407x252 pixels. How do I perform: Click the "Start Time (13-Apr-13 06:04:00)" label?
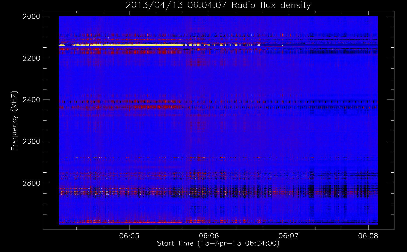[218, 243]
